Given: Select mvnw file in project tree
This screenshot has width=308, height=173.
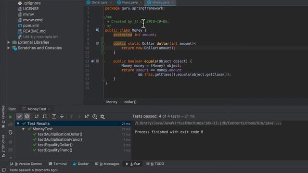Looking at the screenshot, I should click(x=28, y=14).
